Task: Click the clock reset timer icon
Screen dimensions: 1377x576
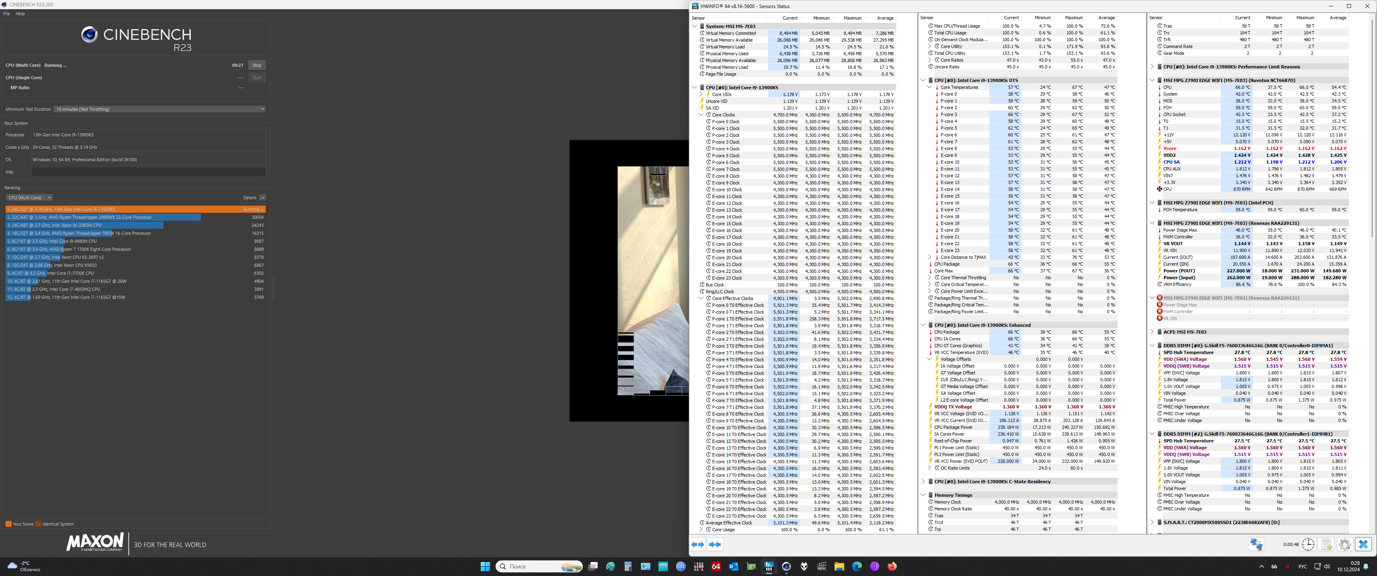Action: coord(1307,544)
